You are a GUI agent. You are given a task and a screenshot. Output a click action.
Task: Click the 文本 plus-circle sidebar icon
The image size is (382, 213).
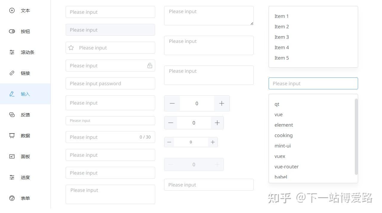point(12,10)
